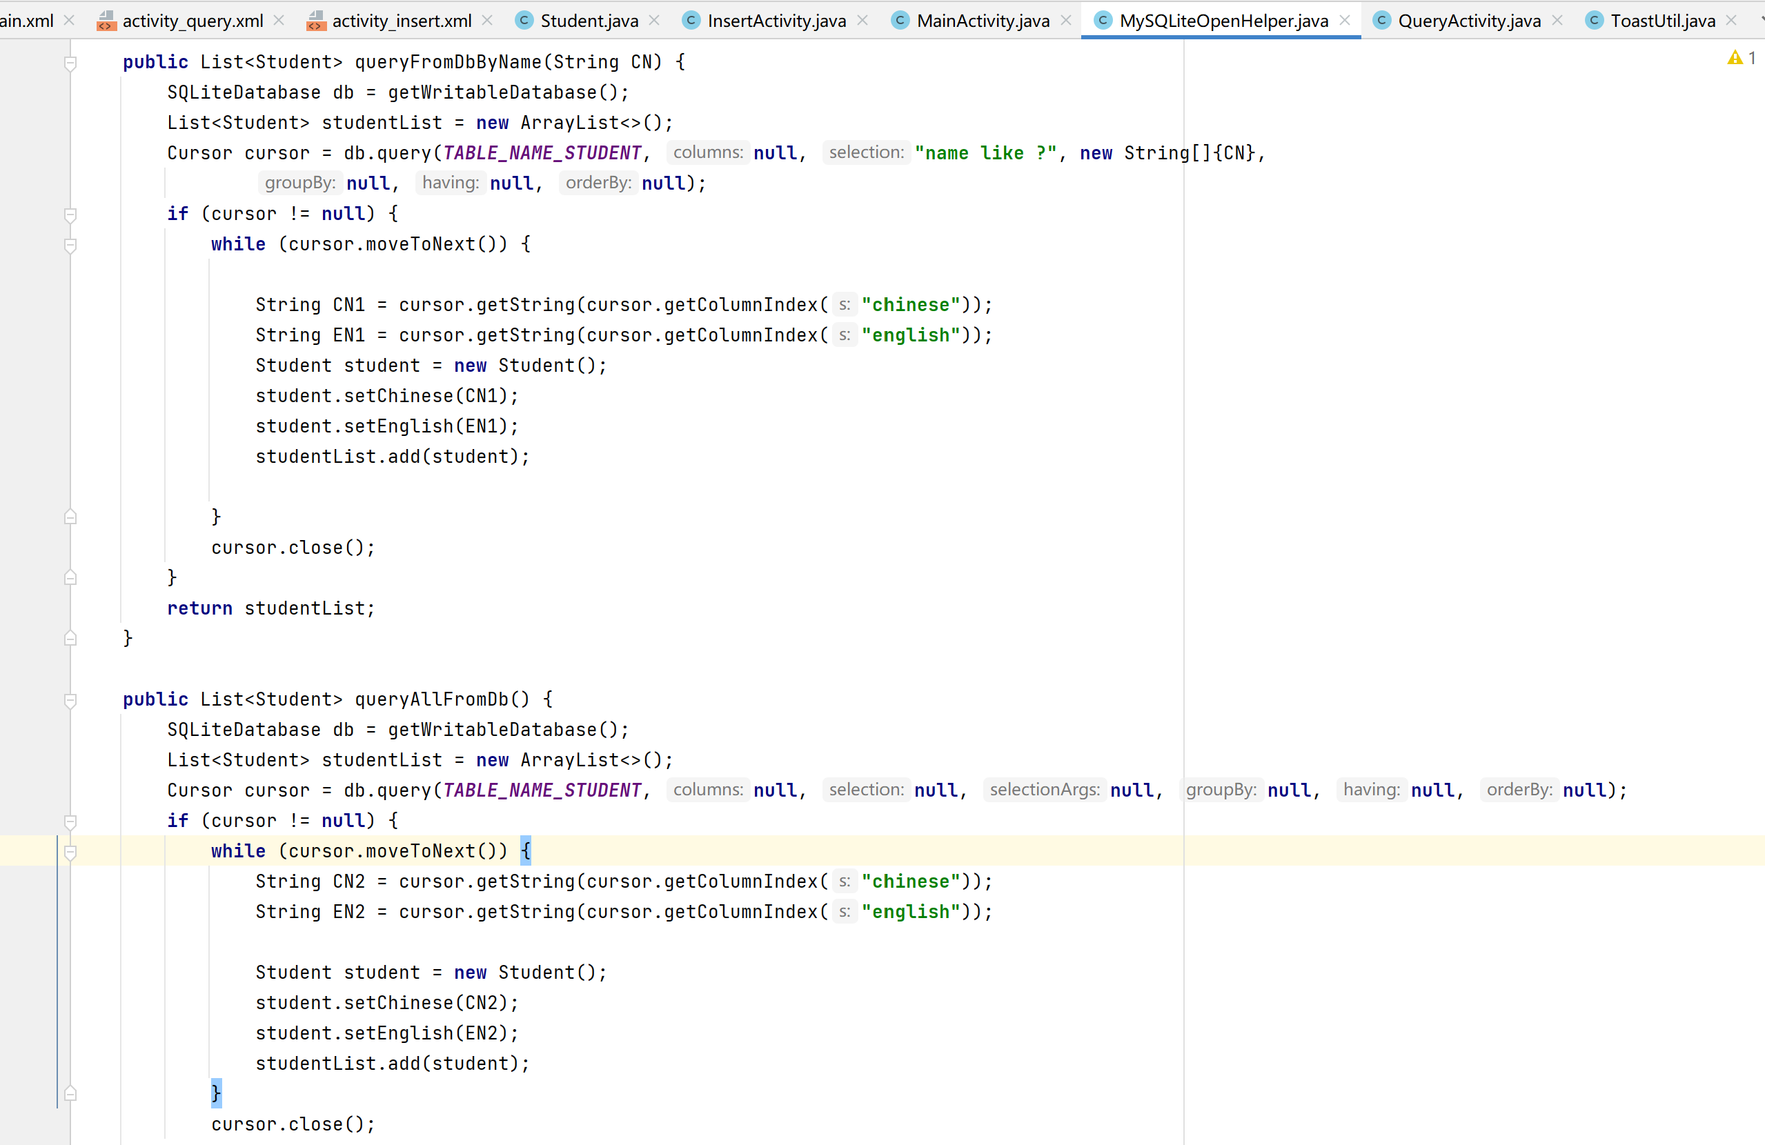
Task: Click the "name like ?" string literal
Action: click(x=985, y=152)
